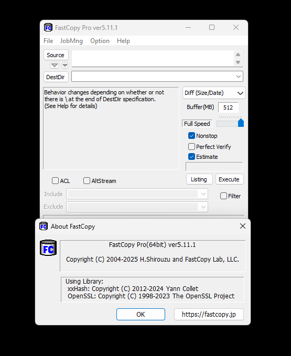Click "Using Library:" text
This screenshot has height=356, width=291.
(x=84, y=282)
